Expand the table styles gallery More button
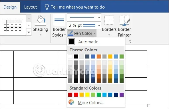This screenshot has height=109, width=169. [x=29, y=32]
